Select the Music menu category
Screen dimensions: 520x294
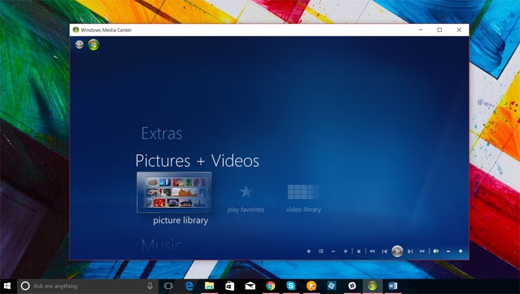(x=161, y=246)
